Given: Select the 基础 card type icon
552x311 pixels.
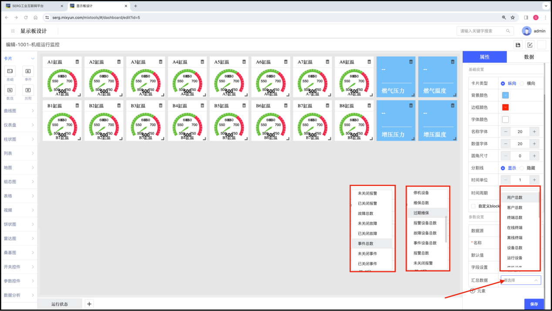Looking at the screenshot, I should [10, 71].
